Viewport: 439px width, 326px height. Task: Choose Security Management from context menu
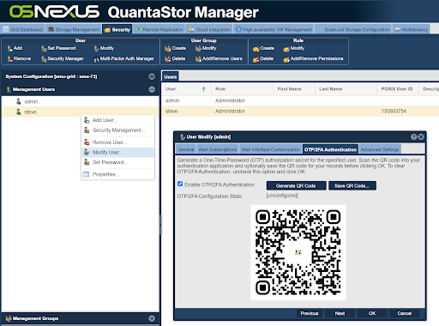pyautogui.click(x=117, y=130)
